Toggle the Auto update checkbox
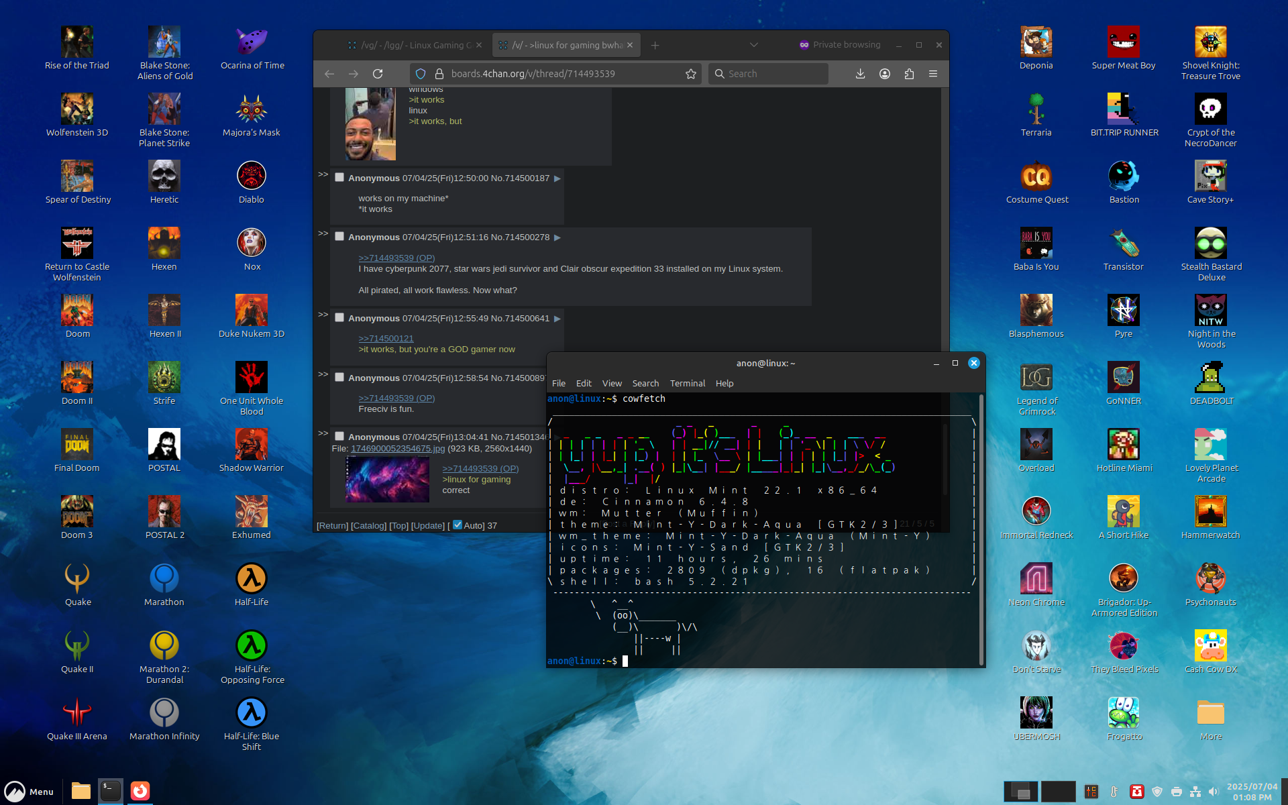Viewport: 1288px width, 805px height. [x=458, y=525]
